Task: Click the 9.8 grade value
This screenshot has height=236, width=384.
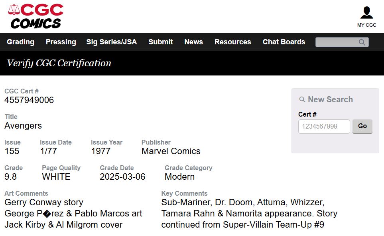Action: click(11, 177)
